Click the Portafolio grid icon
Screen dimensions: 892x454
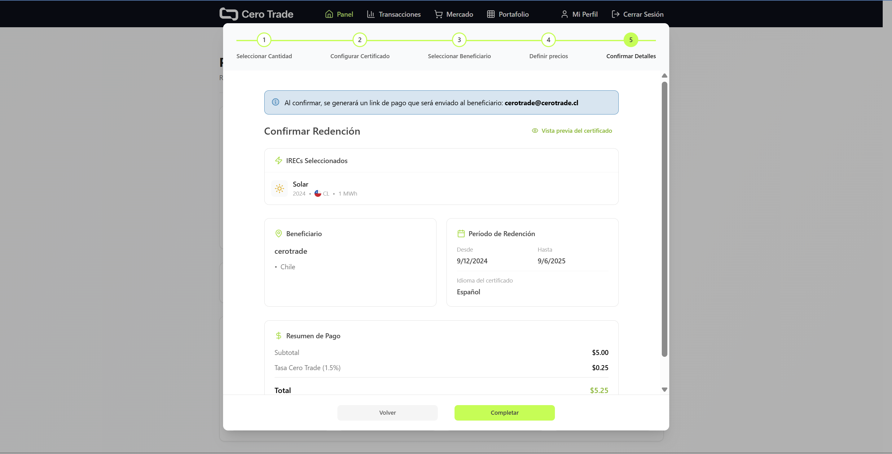pos(491,14)
